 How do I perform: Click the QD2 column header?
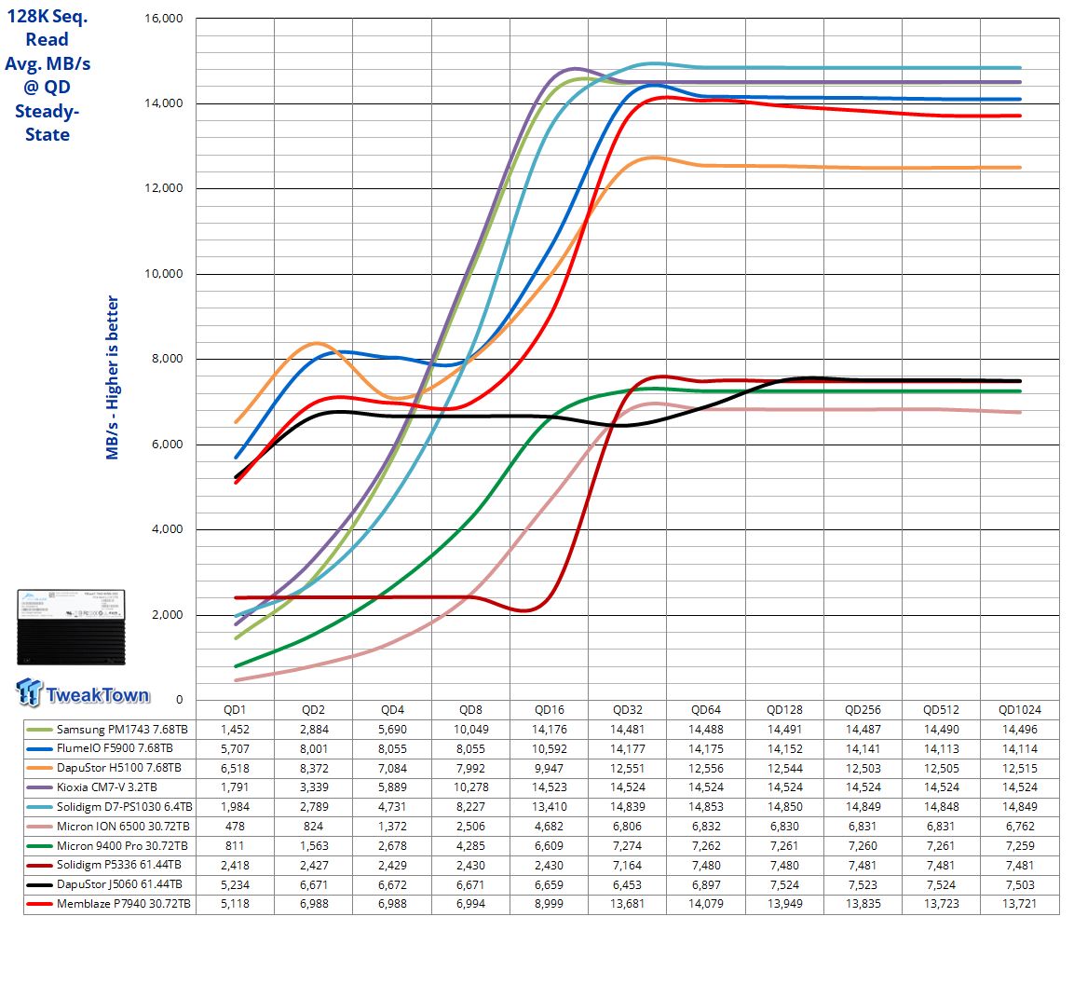314,710
